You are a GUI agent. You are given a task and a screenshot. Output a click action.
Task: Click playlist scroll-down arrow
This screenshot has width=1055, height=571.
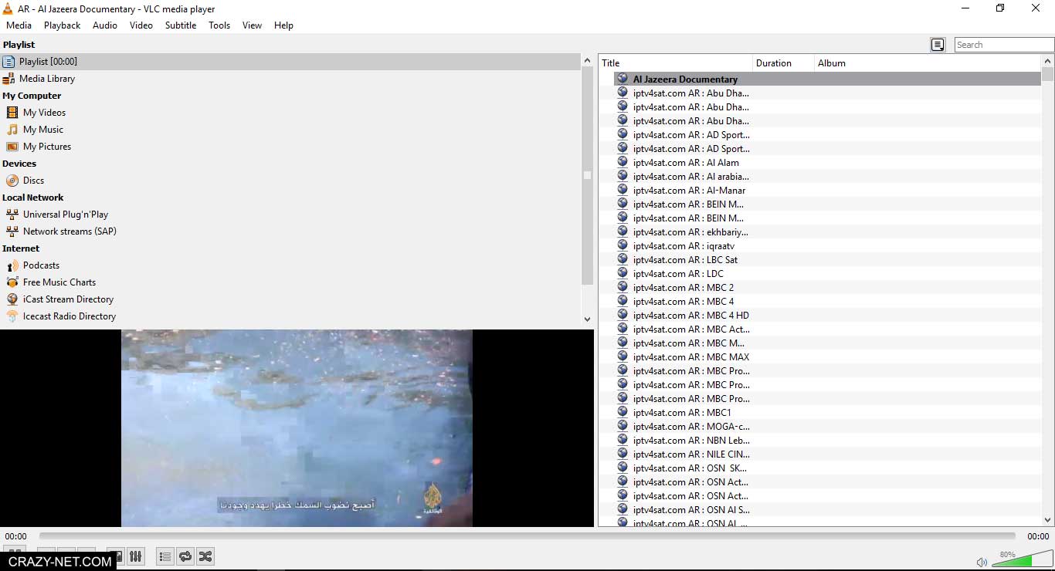pyautogui.click(x=1047, y=521)
